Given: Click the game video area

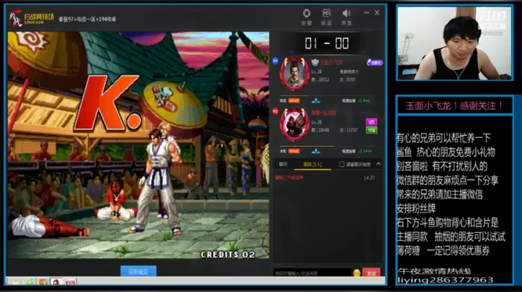Looking at the screenshot, I should (x=138, y=145).
